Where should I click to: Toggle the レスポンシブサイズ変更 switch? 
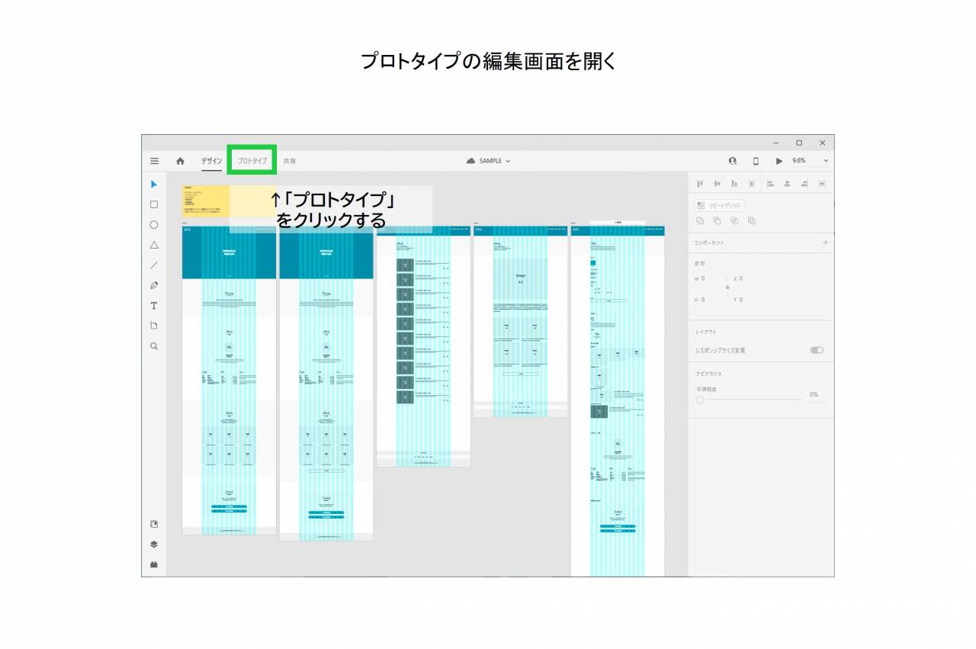pos(817,350)
